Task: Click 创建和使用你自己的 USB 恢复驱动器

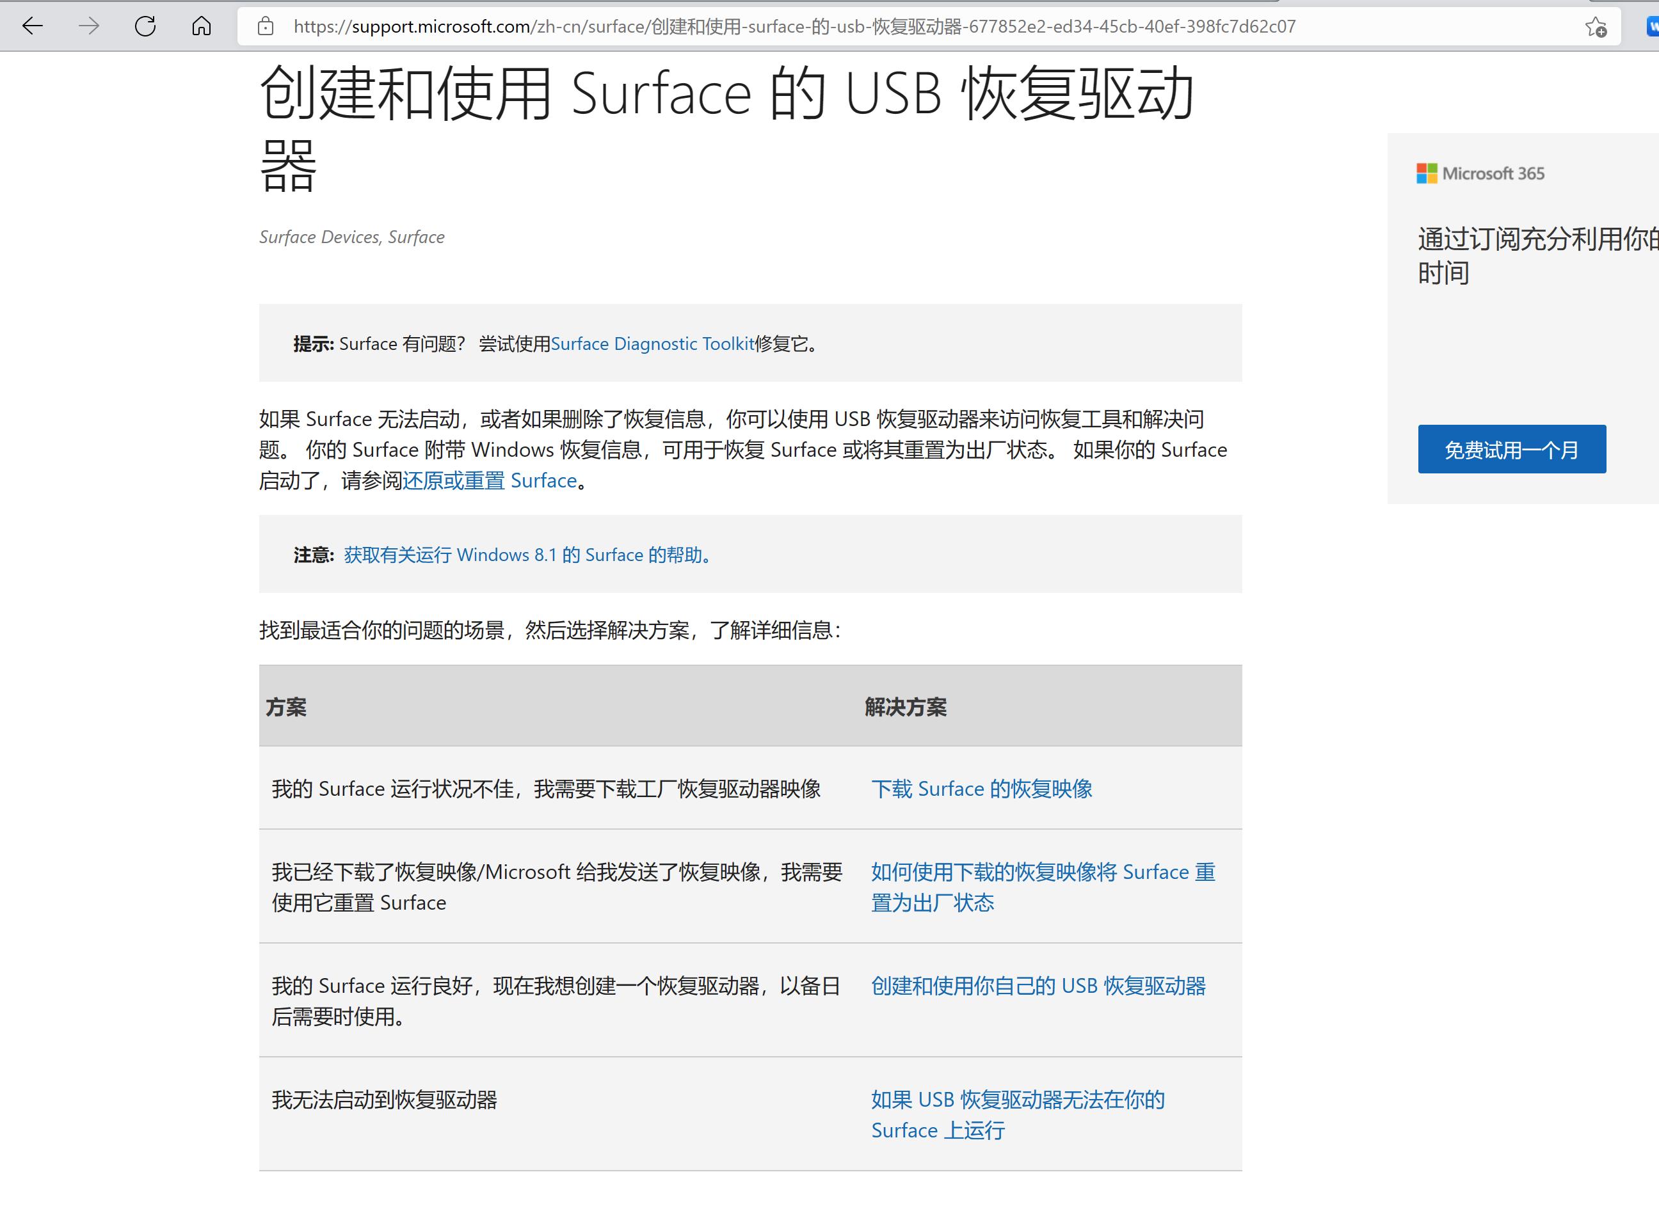Action: pos(1039,985)
